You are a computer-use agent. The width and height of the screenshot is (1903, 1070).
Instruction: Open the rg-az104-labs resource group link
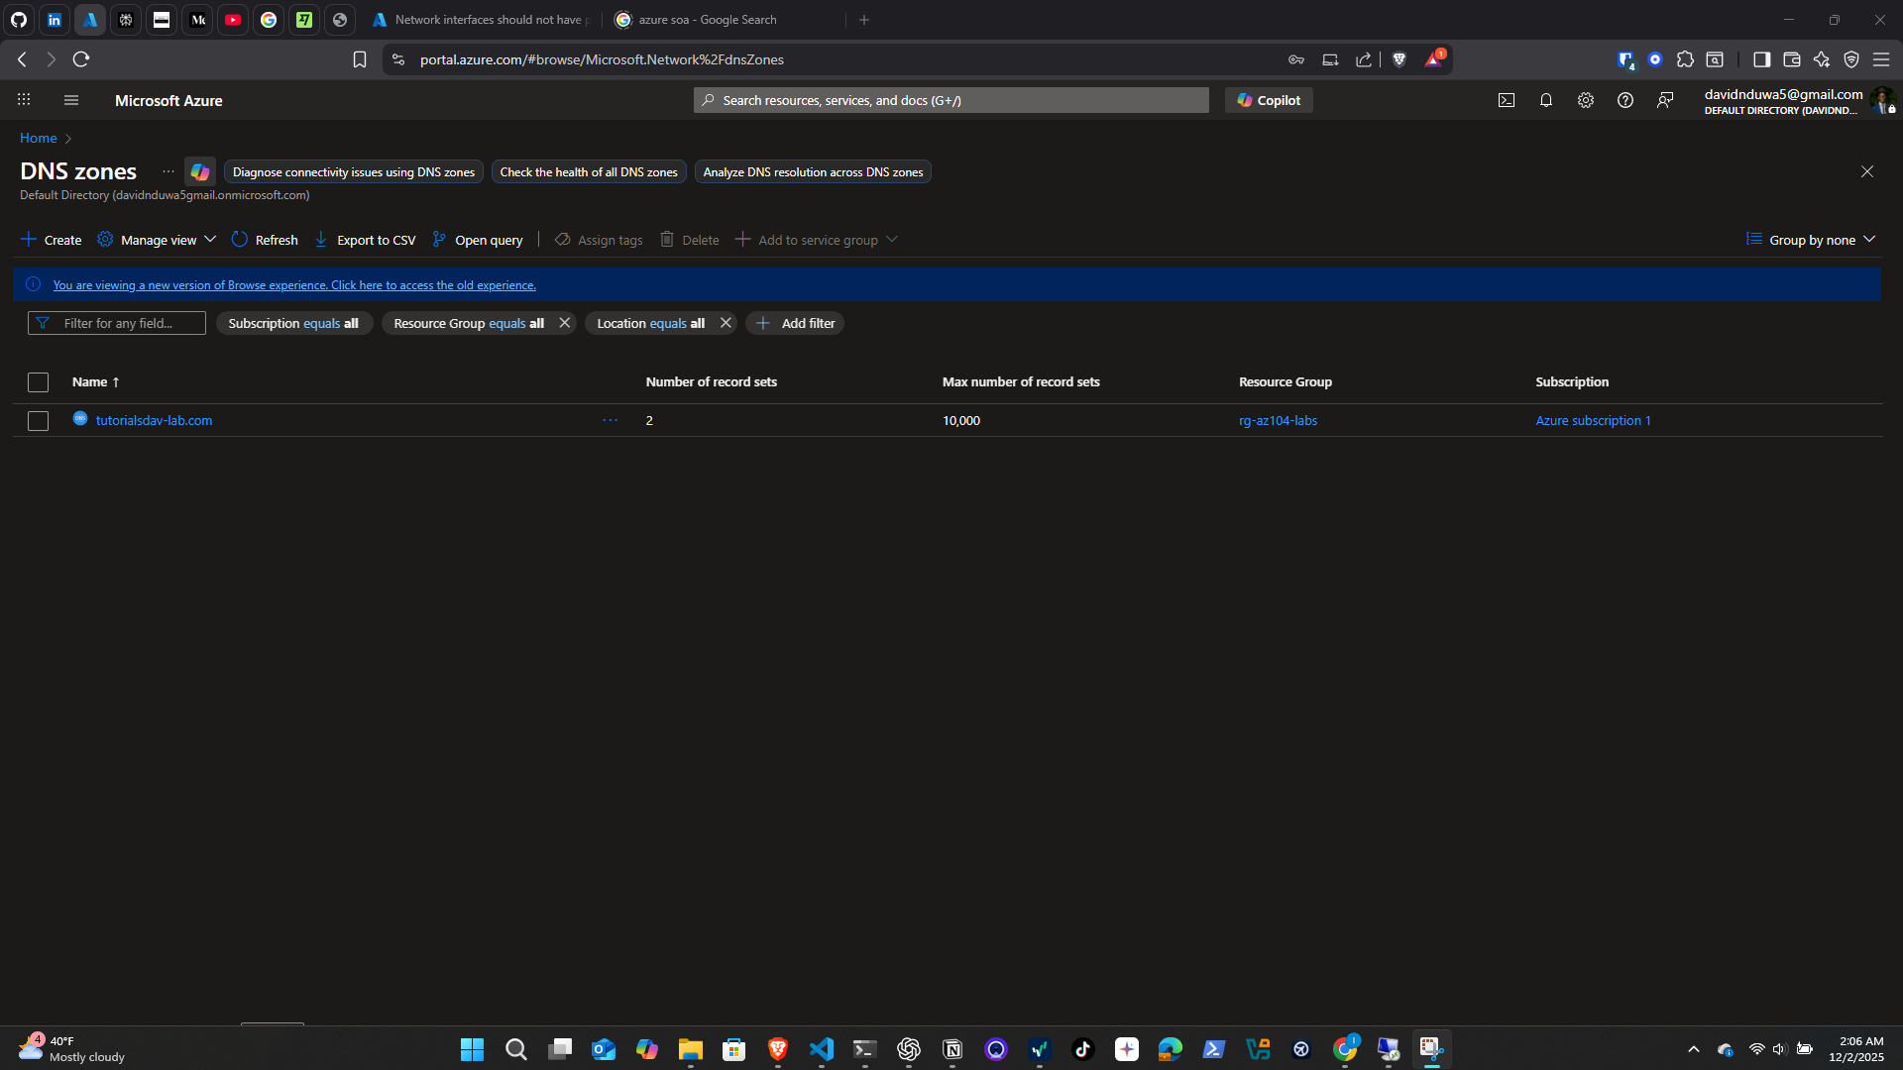[1278, 420]
